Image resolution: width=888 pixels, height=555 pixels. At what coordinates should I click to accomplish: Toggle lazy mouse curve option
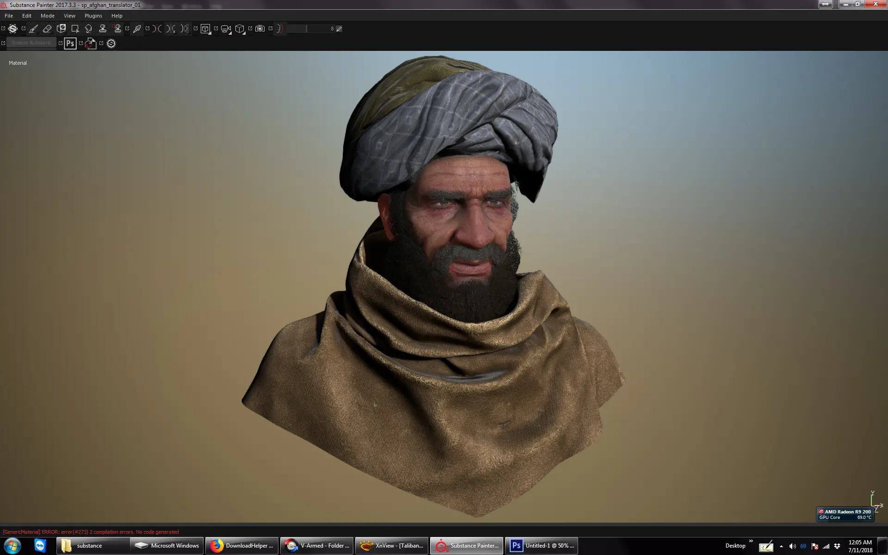point(280,29)
